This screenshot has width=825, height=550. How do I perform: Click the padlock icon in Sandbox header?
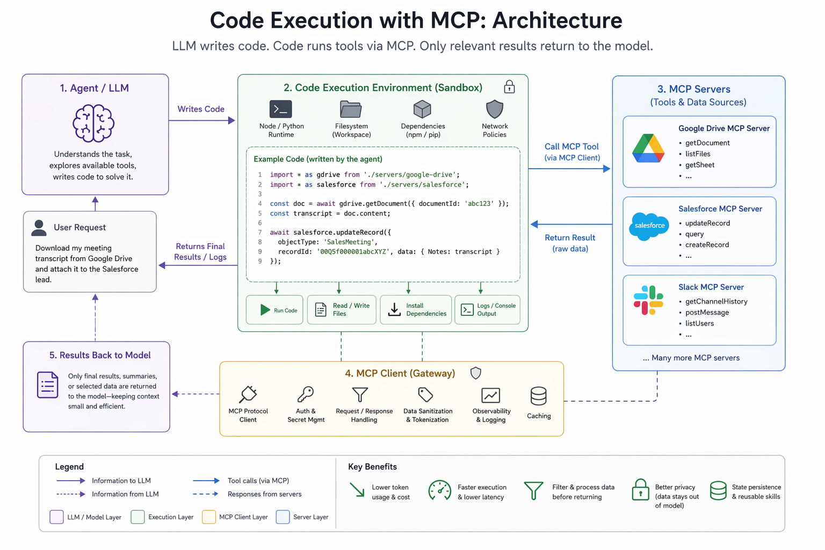coord(509,86)
